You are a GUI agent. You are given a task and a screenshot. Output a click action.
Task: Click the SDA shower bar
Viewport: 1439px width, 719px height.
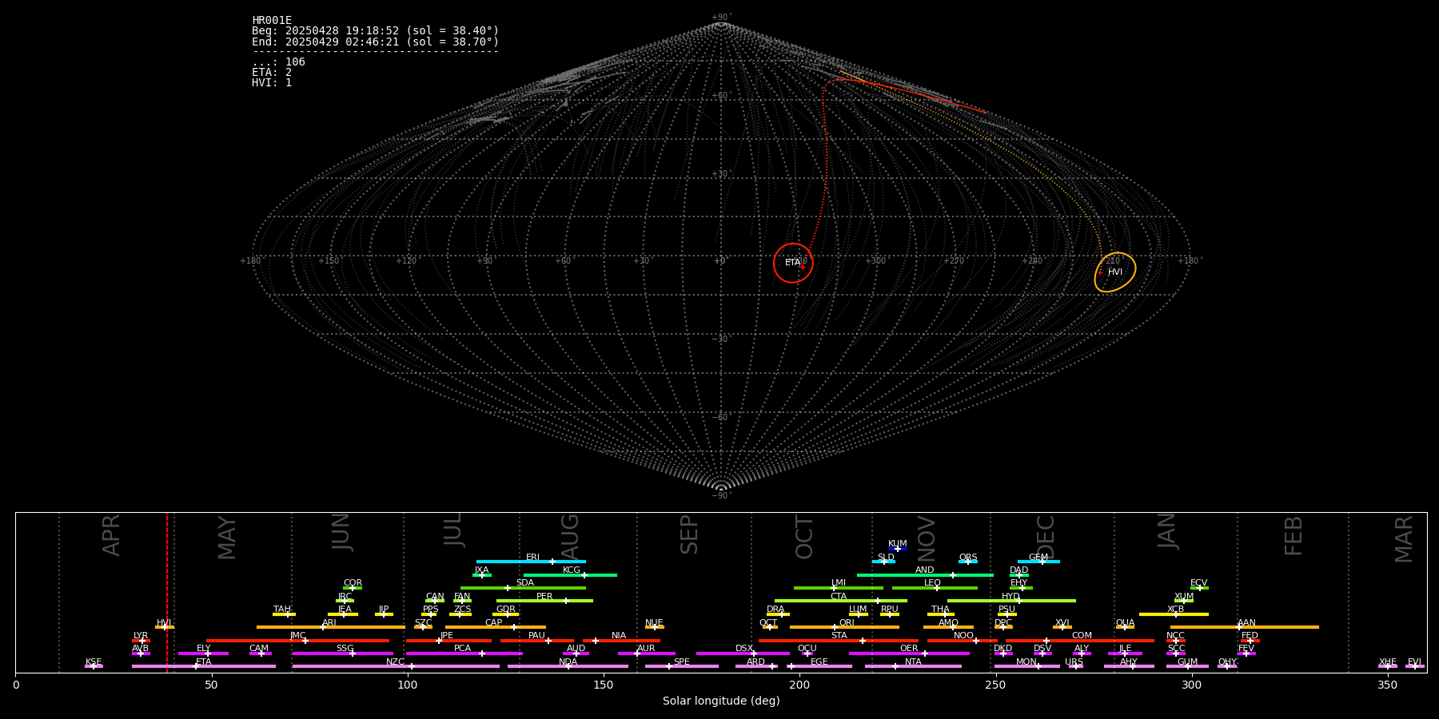coord(523,588)
